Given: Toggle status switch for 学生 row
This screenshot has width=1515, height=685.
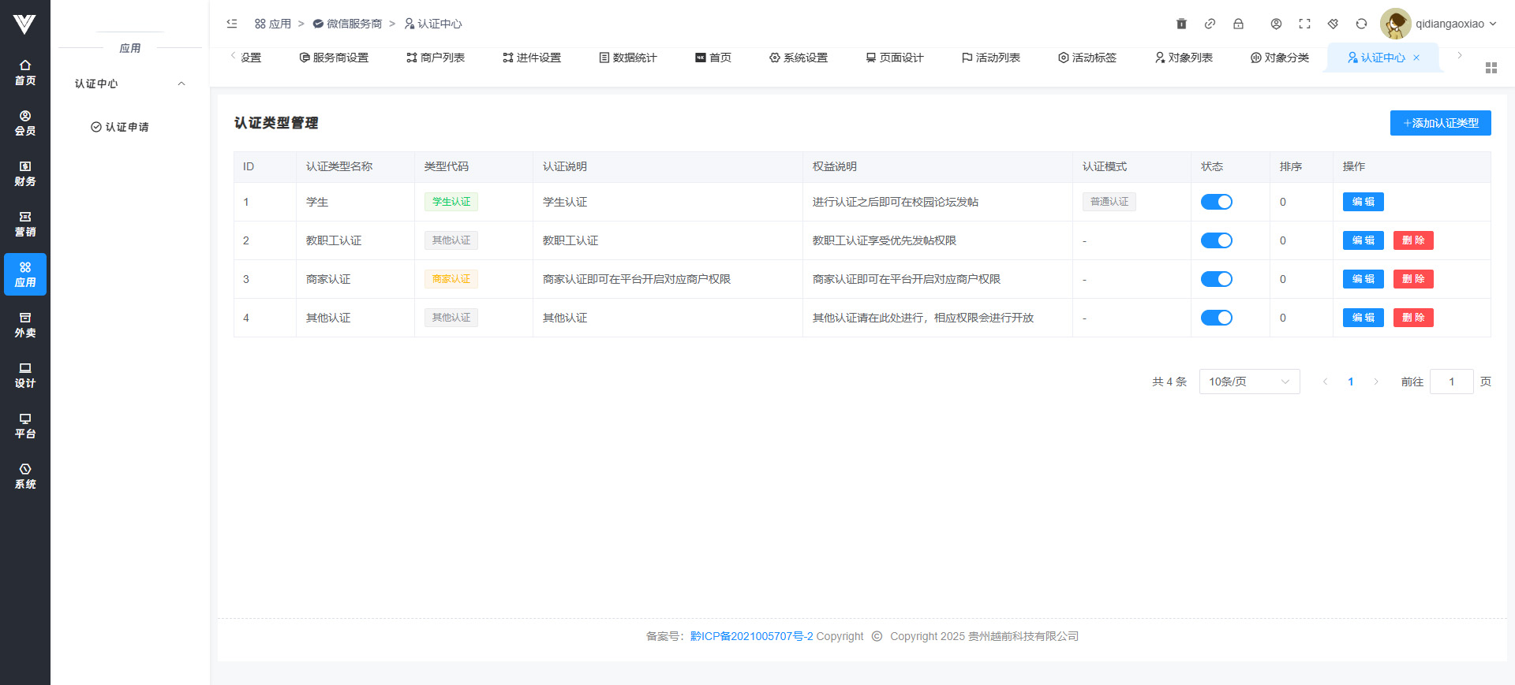Looking at the screenshot, I should click(x=1216, y=202).
